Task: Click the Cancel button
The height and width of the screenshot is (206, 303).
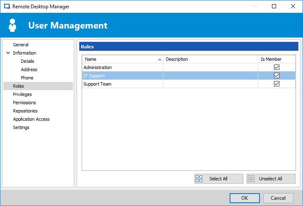Action: 278,198
